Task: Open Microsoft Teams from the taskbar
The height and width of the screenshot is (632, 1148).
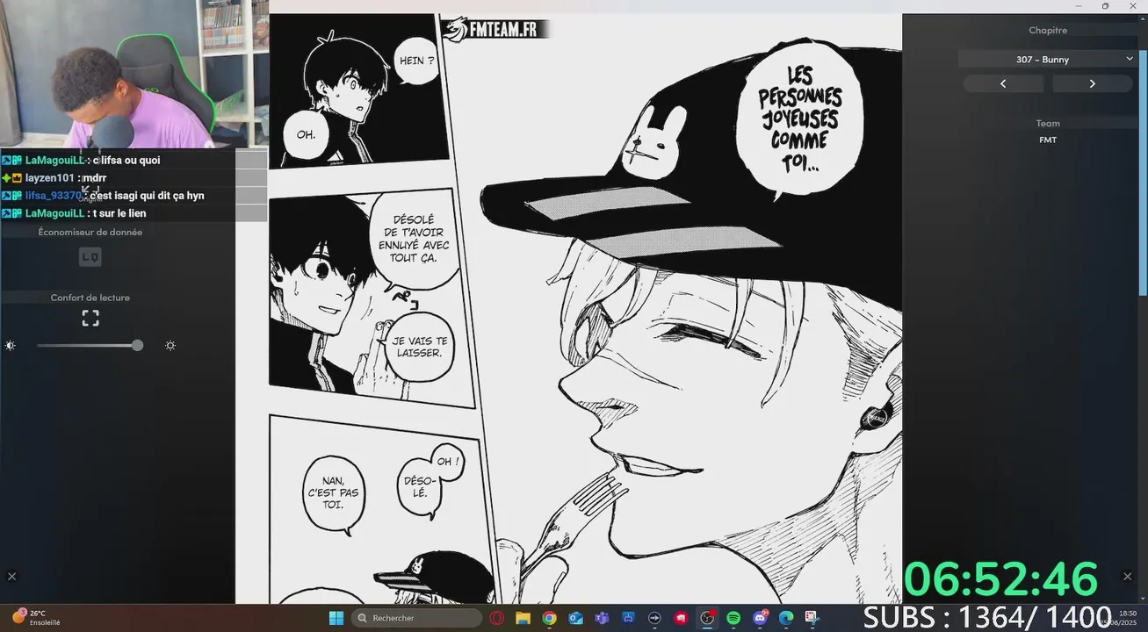Action: pos(602,618)
